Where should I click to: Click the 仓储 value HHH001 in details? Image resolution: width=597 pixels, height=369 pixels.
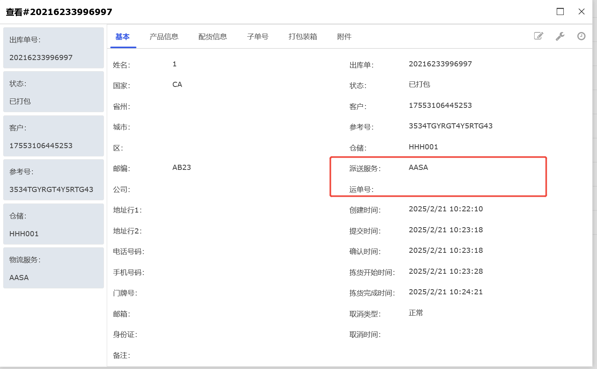click(x=423, y=147)
